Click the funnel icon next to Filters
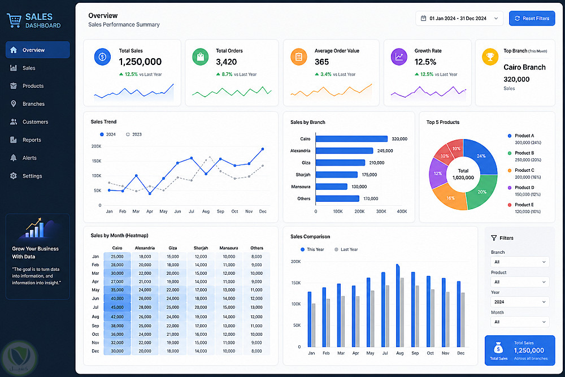This screenshot has height=377, width=565. point(494,238)
